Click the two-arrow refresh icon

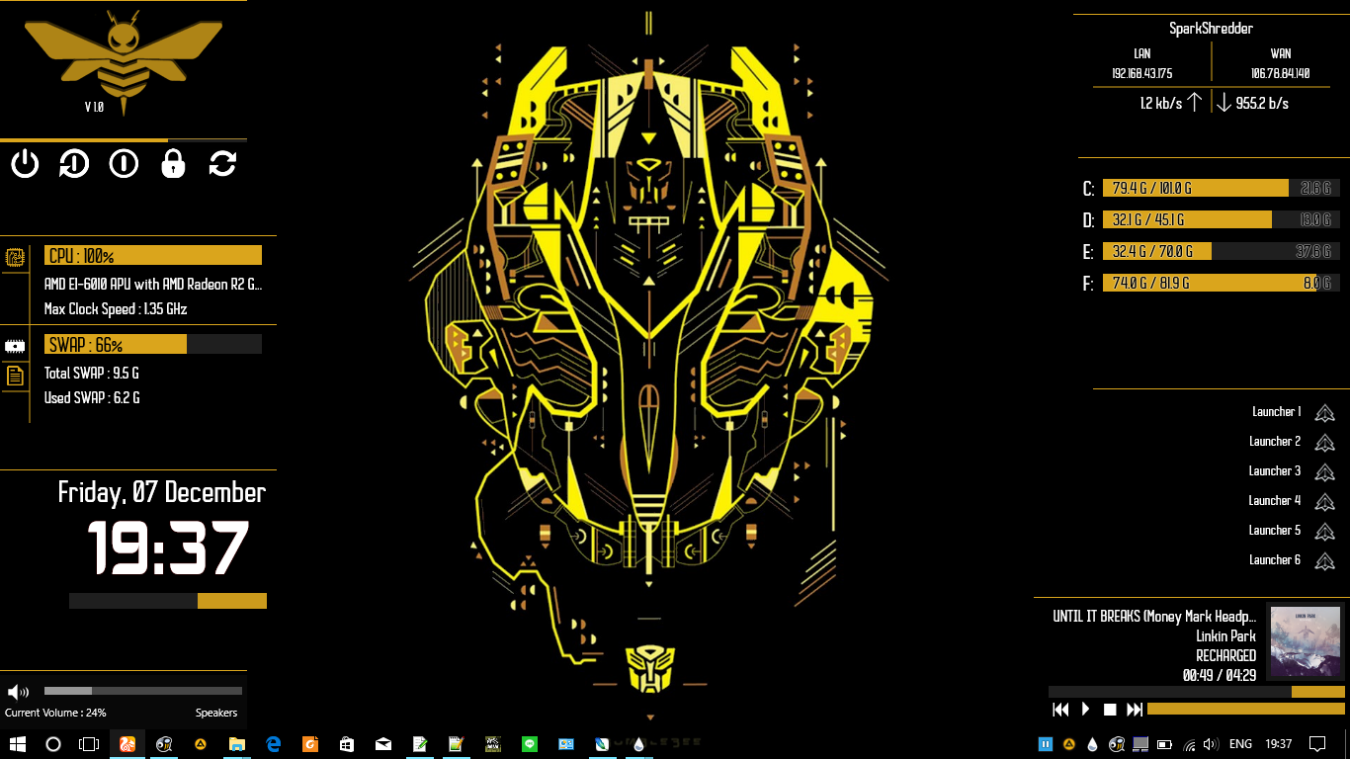(x=222, y=163)
